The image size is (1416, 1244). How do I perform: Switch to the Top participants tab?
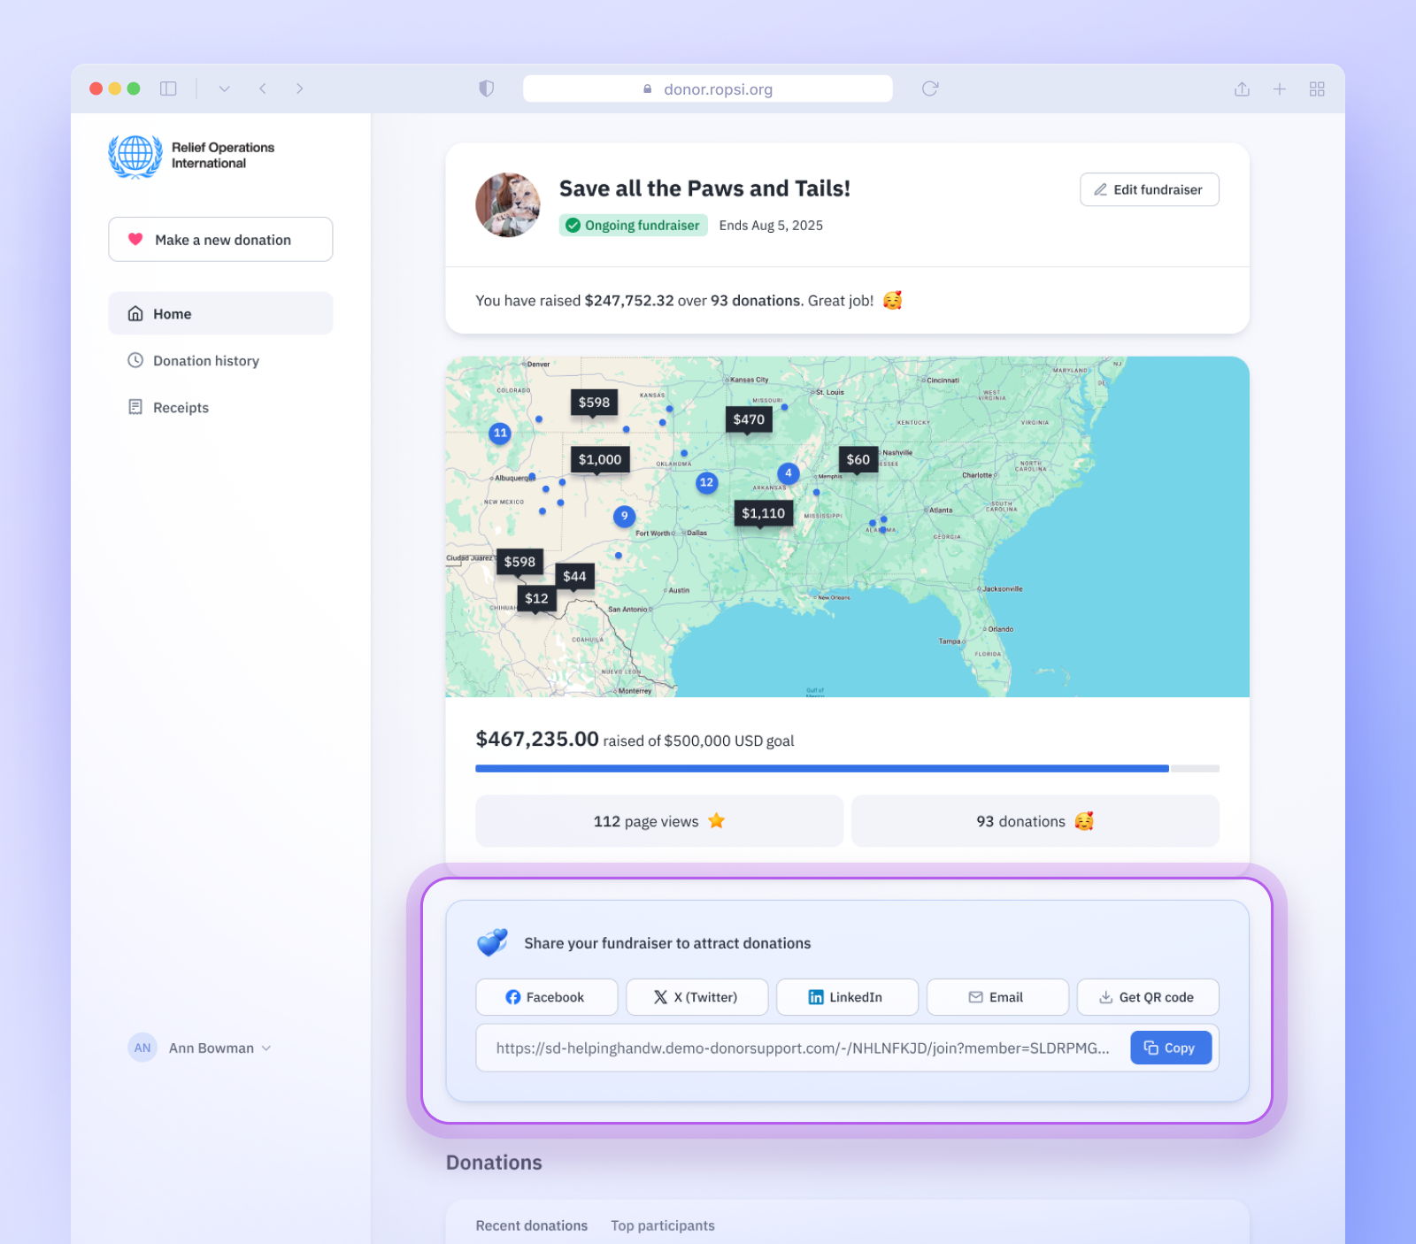[662, 1225]
